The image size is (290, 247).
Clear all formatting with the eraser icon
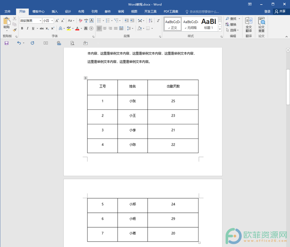pyautogui.click(x=81, y=21)
